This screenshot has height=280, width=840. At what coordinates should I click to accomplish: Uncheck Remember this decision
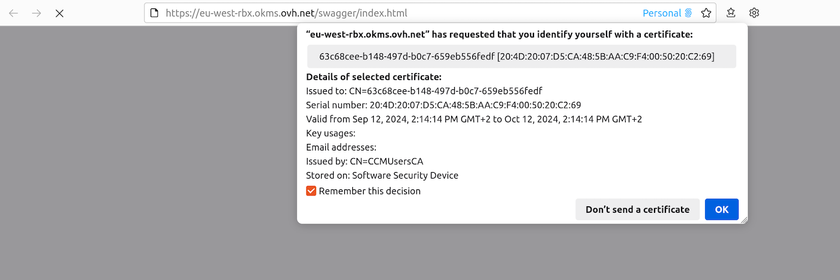click(x=311, y=191)
